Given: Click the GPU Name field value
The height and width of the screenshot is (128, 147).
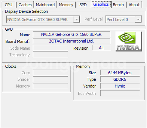Looking at the screenshot, I should tap(71, 34).
